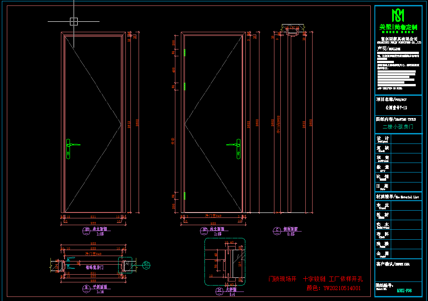Select the 项目名称 project name heading
428x301 pixels.
click(391, 99)
